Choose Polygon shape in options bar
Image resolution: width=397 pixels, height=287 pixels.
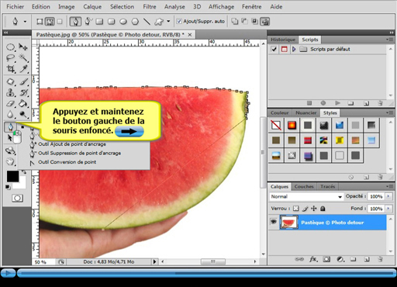click(135, 22)
